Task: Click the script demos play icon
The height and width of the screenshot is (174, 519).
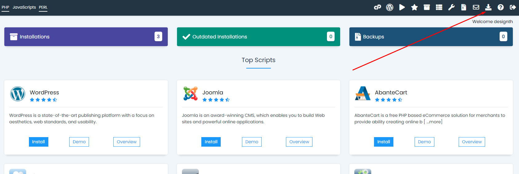Action: tap(402, 7)
